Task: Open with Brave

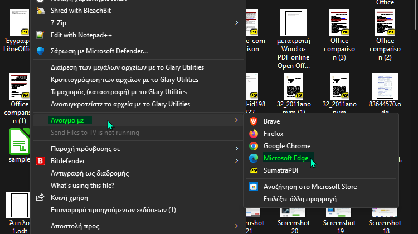Action: pyautogui.click(x=321, y=121)
